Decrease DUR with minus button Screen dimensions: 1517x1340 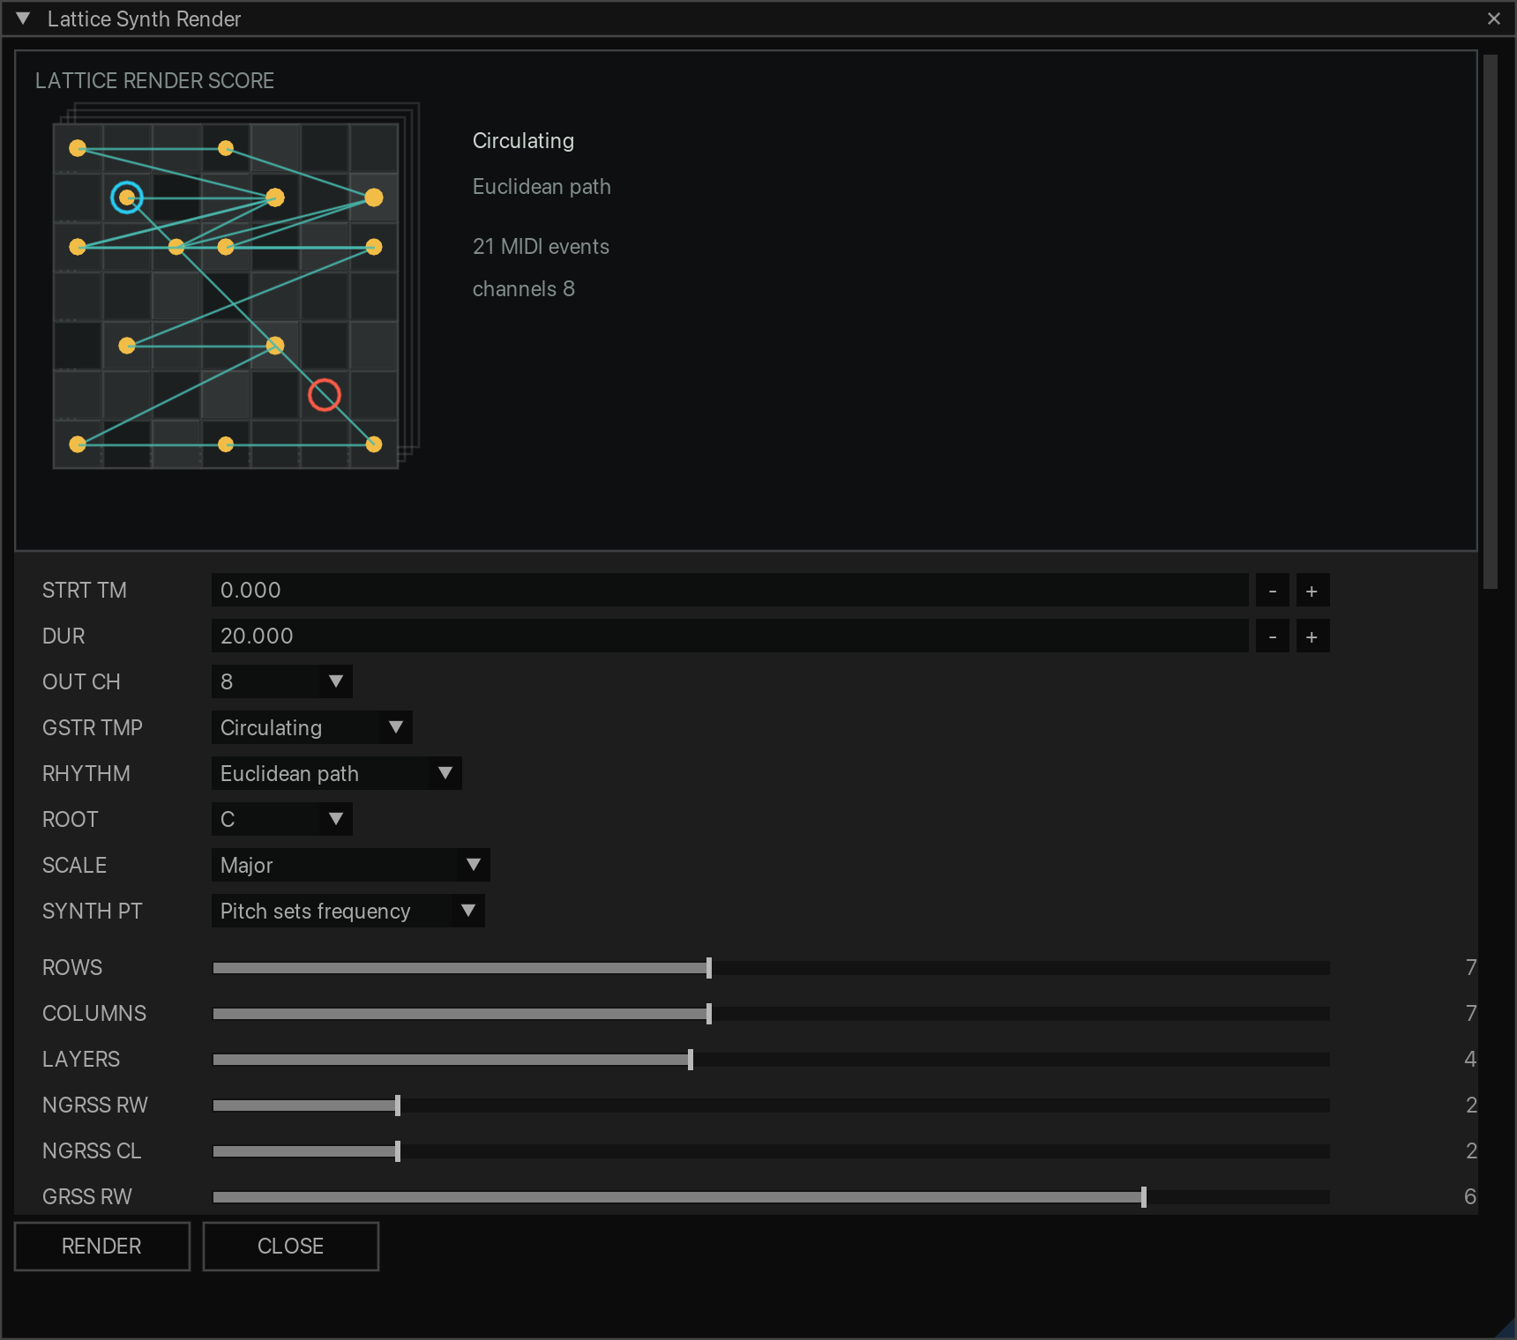pyautogui.click(x=1273, y=636)
